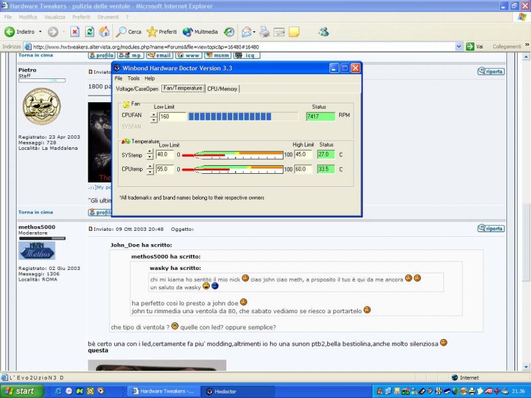Open Hardware Doctor's Tools menu
The width and height of the screenshot is (531, 398).
tap(133, 78)
